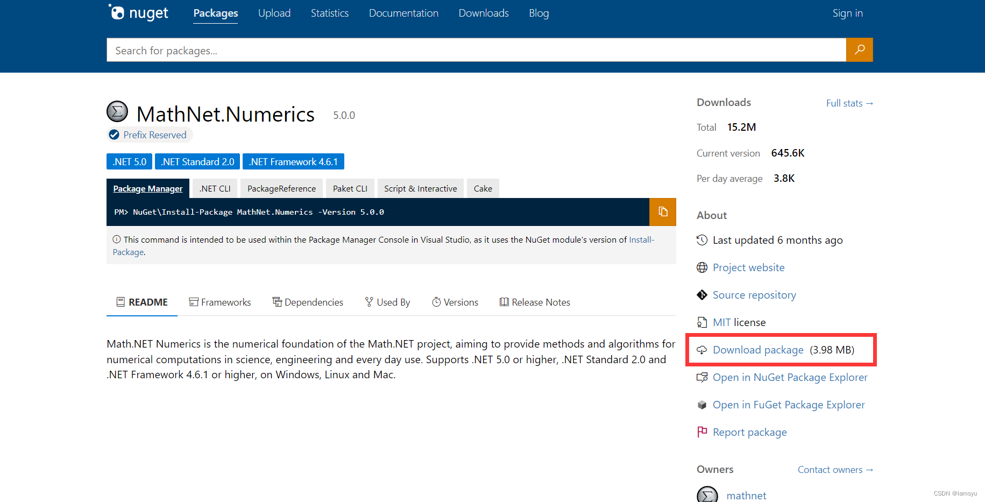Click the cube icon beside Open in FuGet Package Explorer
The image size is (985, 502).
[702, 405]
